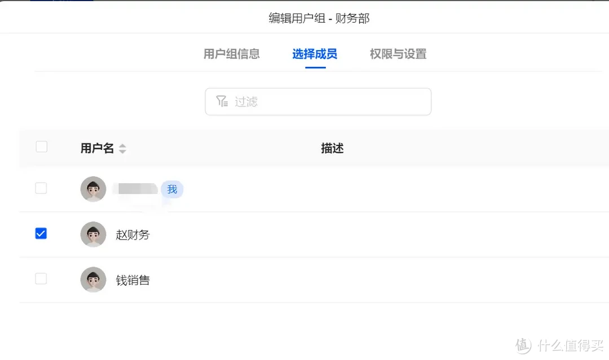Uncheck the checkbox for 赵财务
The image size is (609, 360).
[41, 233]
